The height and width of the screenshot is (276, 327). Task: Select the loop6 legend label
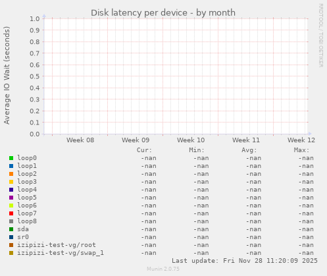pos(27,206)
